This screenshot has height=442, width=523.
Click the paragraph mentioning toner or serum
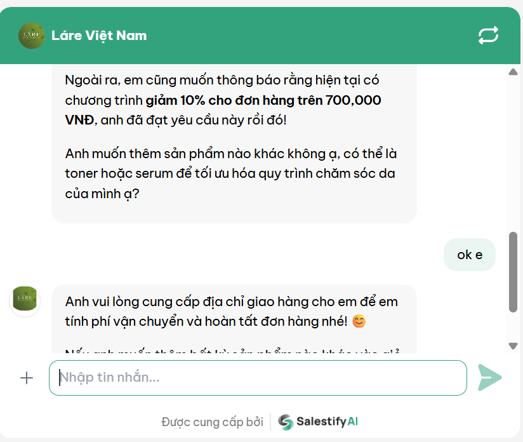(x=231, y=173)
